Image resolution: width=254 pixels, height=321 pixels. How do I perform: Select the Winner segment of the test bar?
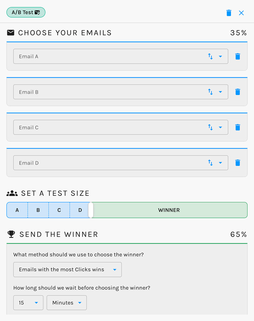[169, 210]
